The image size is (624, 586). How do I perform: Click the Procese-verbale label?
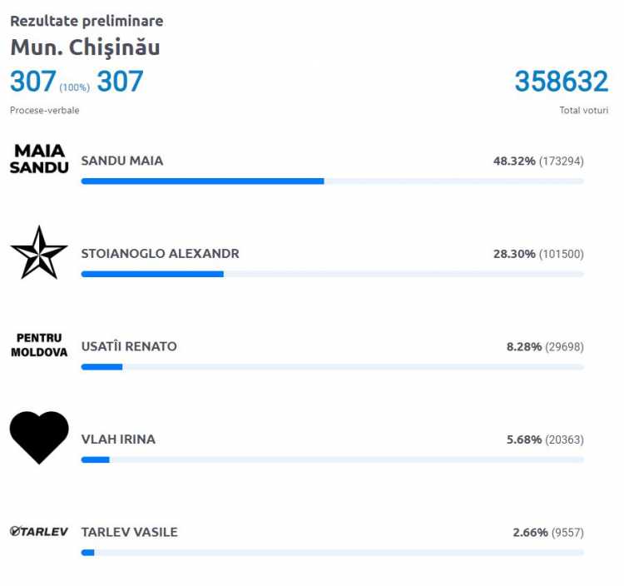pyautogui.click(x=45, y=110)
